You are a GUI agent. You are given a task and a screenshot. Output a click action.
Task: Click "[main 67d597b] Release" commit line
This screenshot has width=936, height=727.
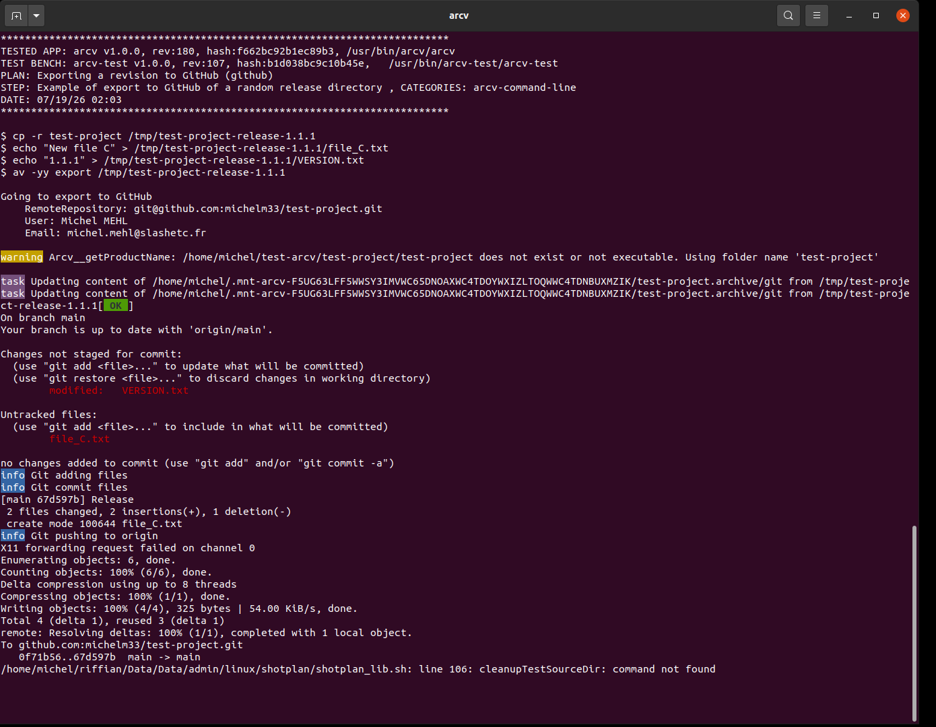point(67,499)
